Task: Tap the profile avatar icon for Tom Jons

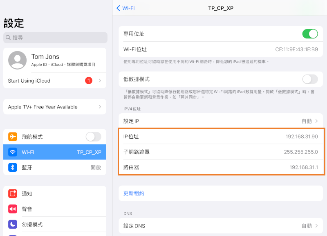Action: pos(17,60)
